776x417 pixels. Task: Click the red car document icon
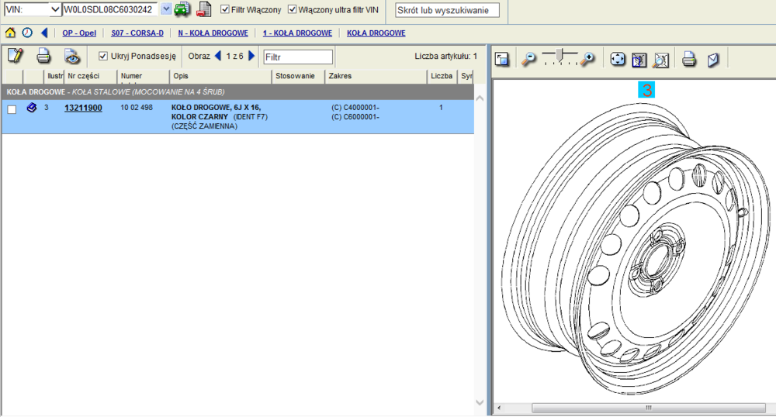[203, 9]
